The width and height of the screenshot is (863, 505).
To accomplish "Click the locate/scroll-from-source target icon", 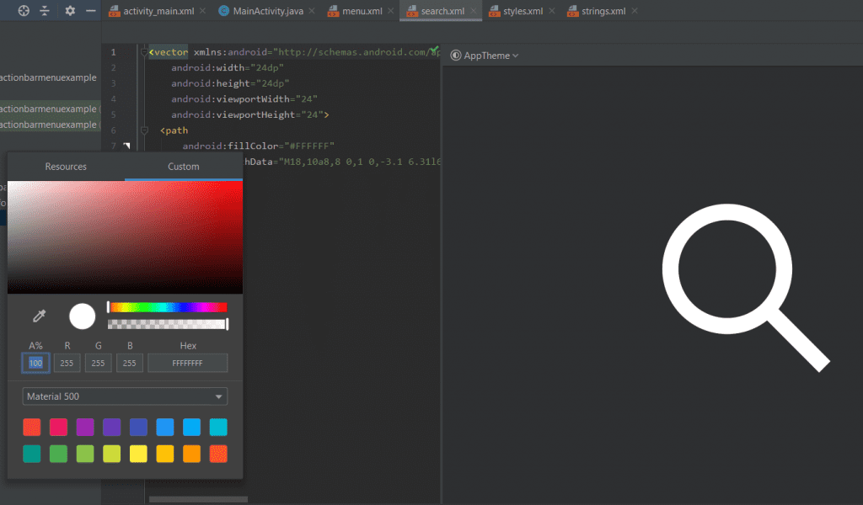I will click(24, 11).
